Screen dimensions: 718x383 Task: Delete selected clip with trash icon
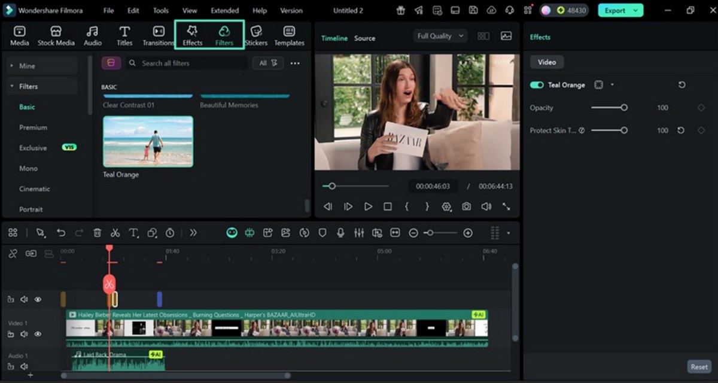point(97,233)
